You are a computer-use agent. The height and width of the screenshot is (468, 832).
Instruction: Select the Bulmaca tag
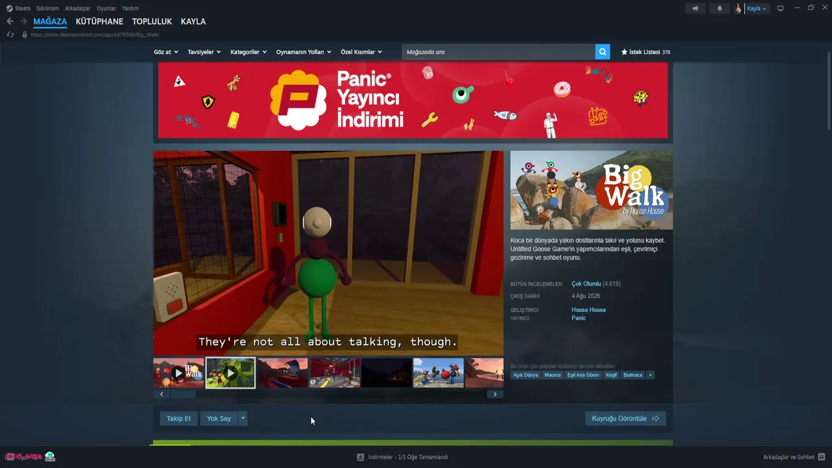pyautogui.click(x=633, y=375)
